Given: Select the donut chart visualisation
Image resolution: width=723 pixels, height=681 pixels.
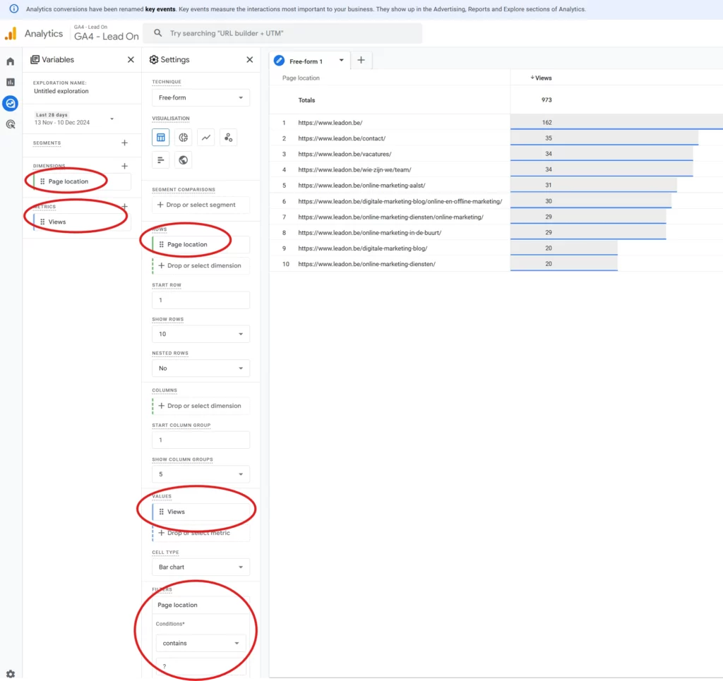Looking at the screenshot, I should [183, 138].
